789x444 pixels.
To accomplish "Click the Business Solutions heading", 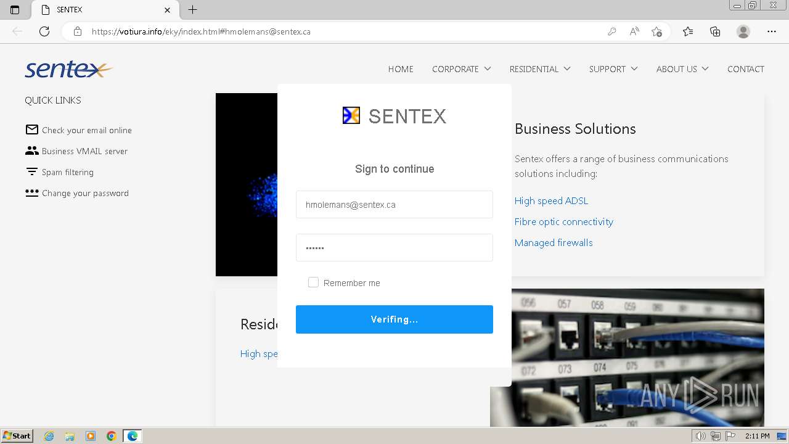I will coord(575,129).
